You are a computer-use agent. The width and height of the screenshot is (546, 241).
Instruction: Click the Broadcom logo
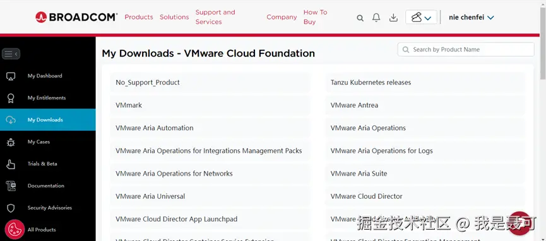[x=76, y=17]
